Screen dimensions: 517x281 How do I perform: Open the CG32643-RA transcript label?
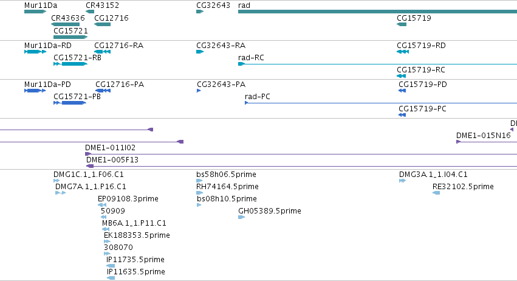(221, 45)
